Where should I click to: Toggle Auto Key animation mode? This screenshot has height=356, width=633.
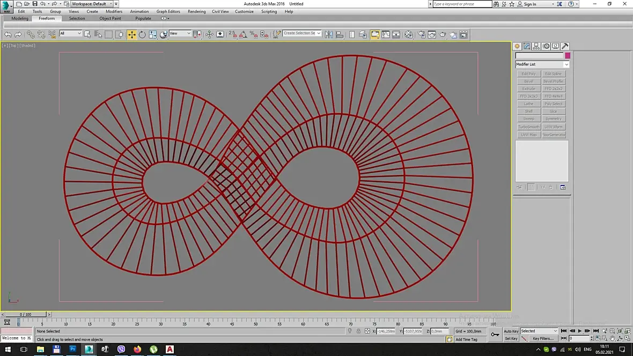[x=511, y=331]
